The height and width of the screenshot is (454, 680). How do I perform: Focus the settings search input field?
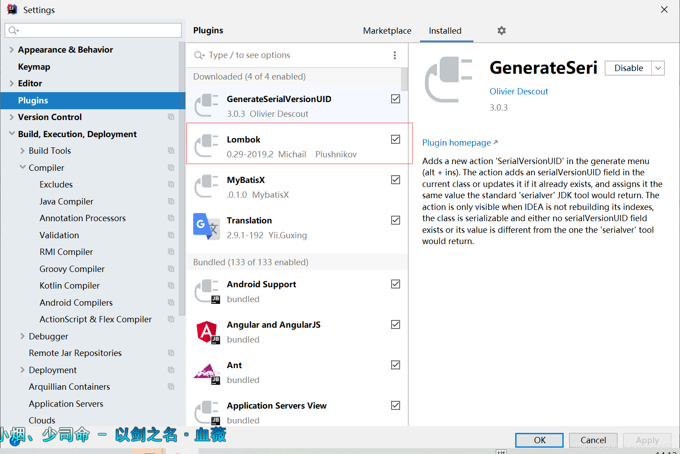pos(93,31)
